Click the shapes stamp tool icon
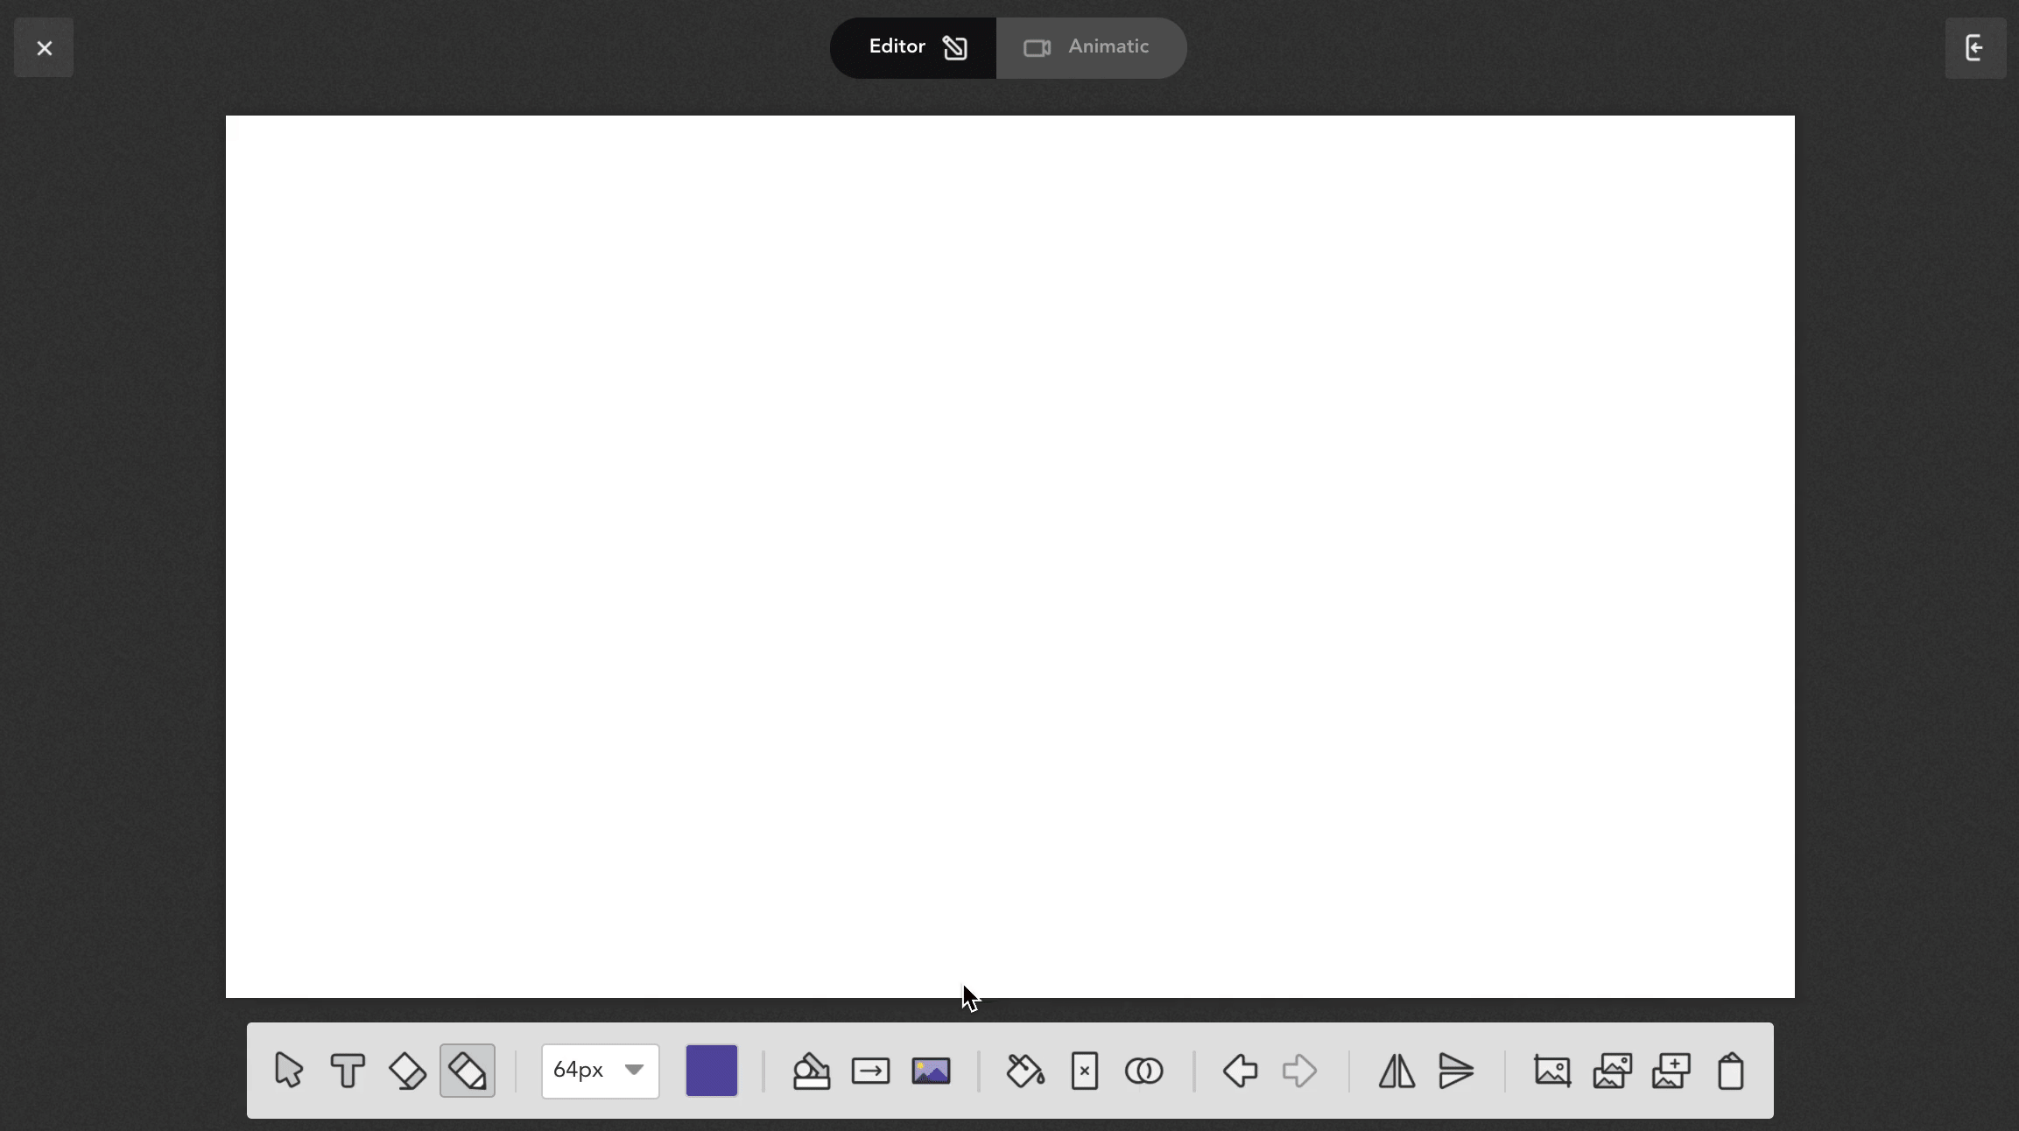The image size is (2019, 1131). point(811,1071)
